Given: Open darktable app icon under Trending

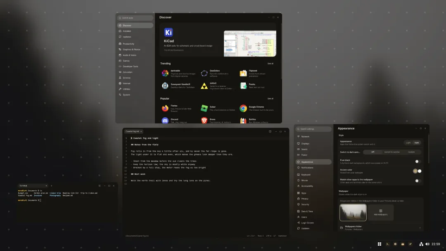Looking at the screenshot, I should click(165, 73).
